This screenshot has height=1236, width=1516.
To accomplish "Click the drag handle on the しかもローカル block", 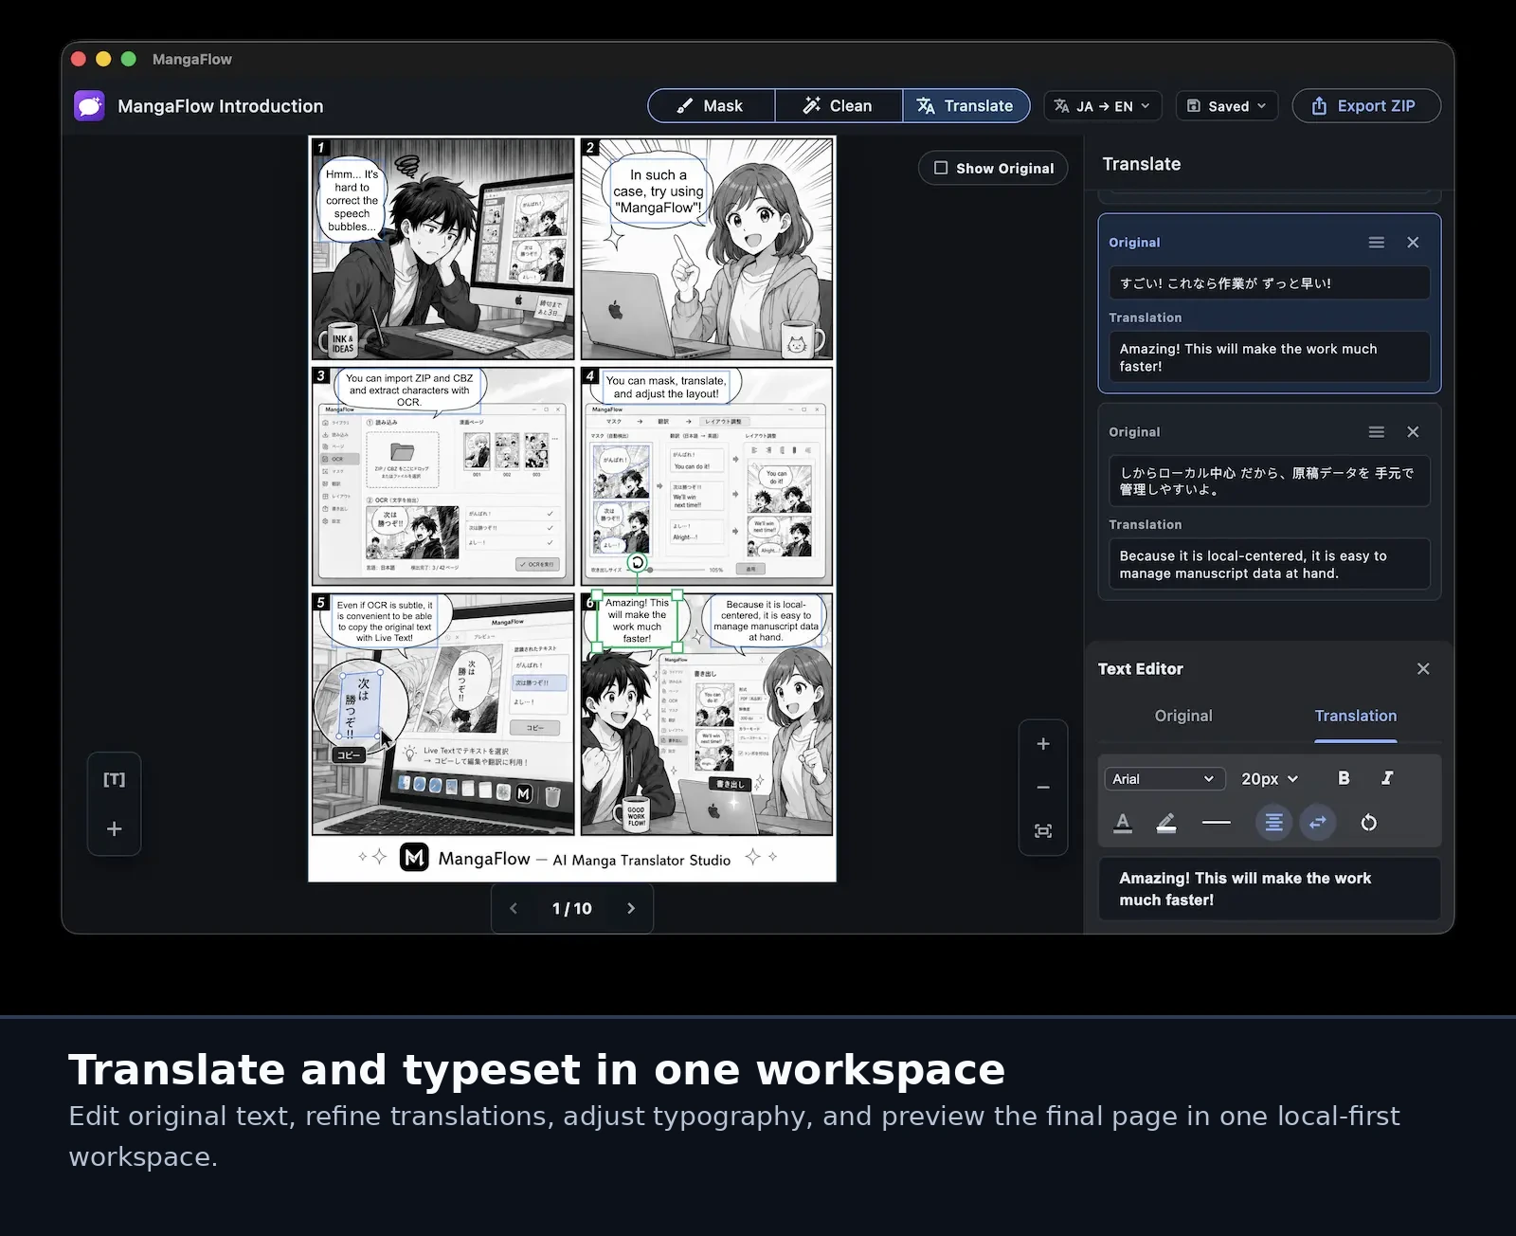I will (1377, 432).
